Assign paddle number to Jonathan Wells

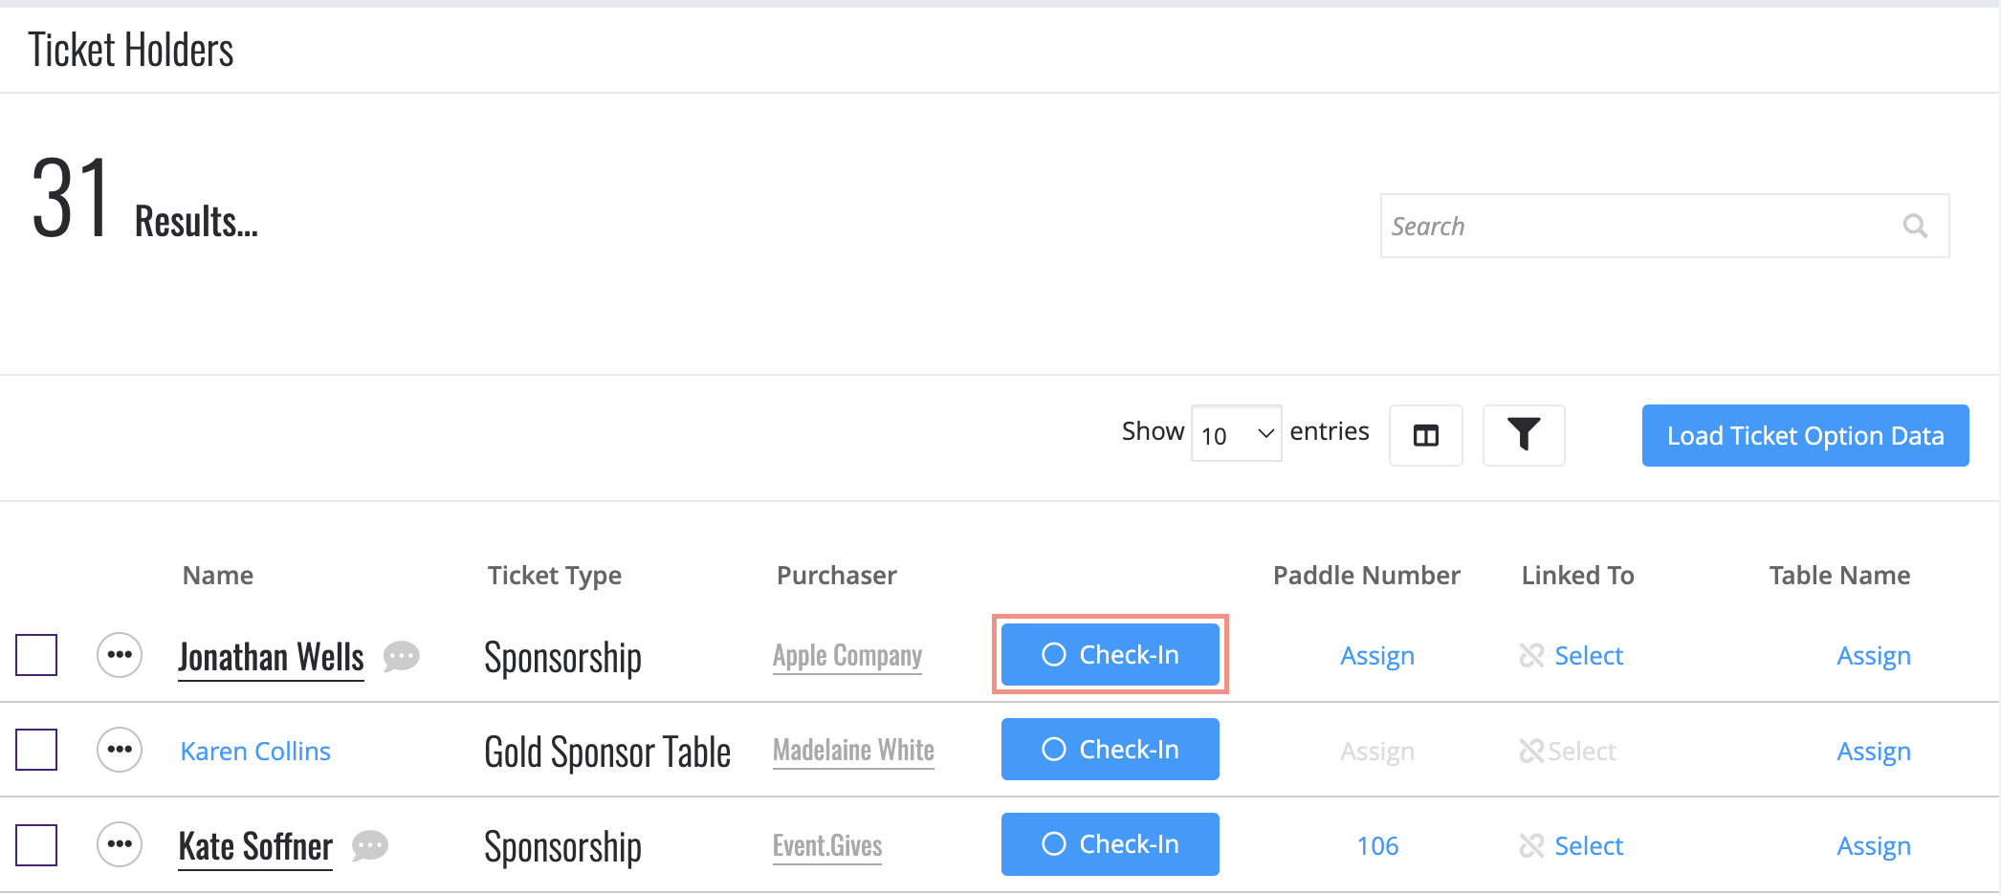tap(1376, 655)
